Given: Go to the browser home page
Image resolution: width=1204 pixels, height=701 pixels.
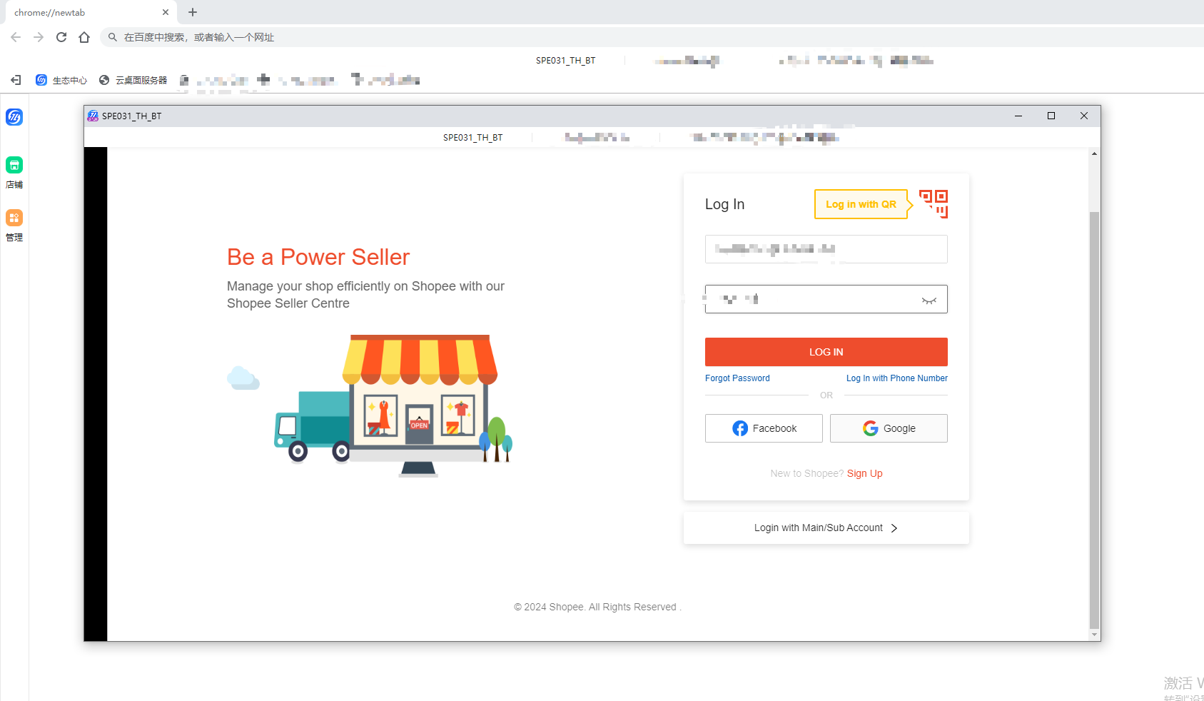Looking at the screenshot, I should (x=84, y=37).
